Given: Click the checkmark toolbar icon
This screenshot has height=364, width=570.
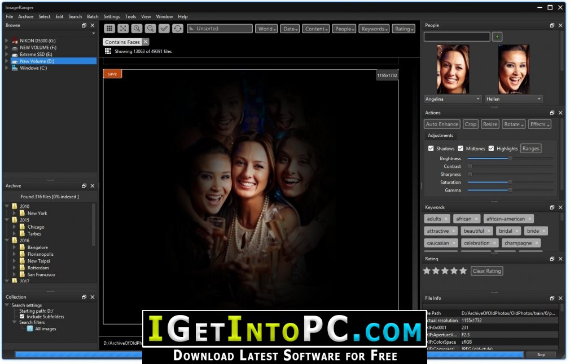Looking at the screenshot, I should tap(164, 29).
